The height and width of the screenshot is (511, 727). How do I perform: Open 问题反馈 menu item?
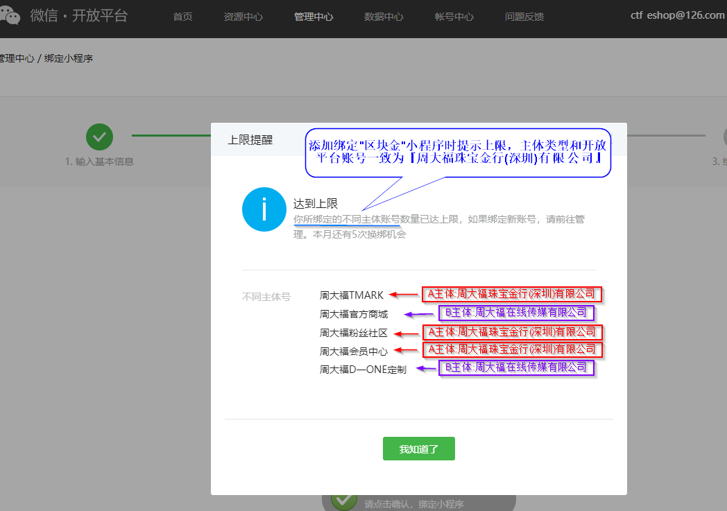524,17
